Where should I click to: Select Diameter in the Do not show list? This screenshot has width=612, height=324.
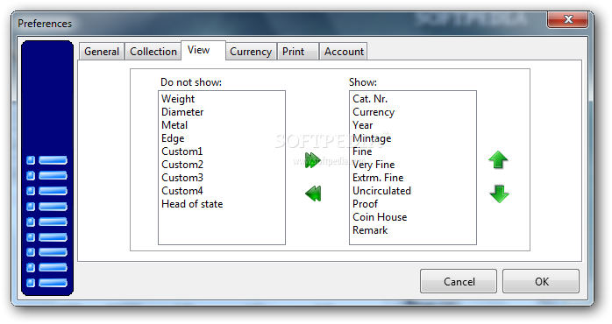221,112
